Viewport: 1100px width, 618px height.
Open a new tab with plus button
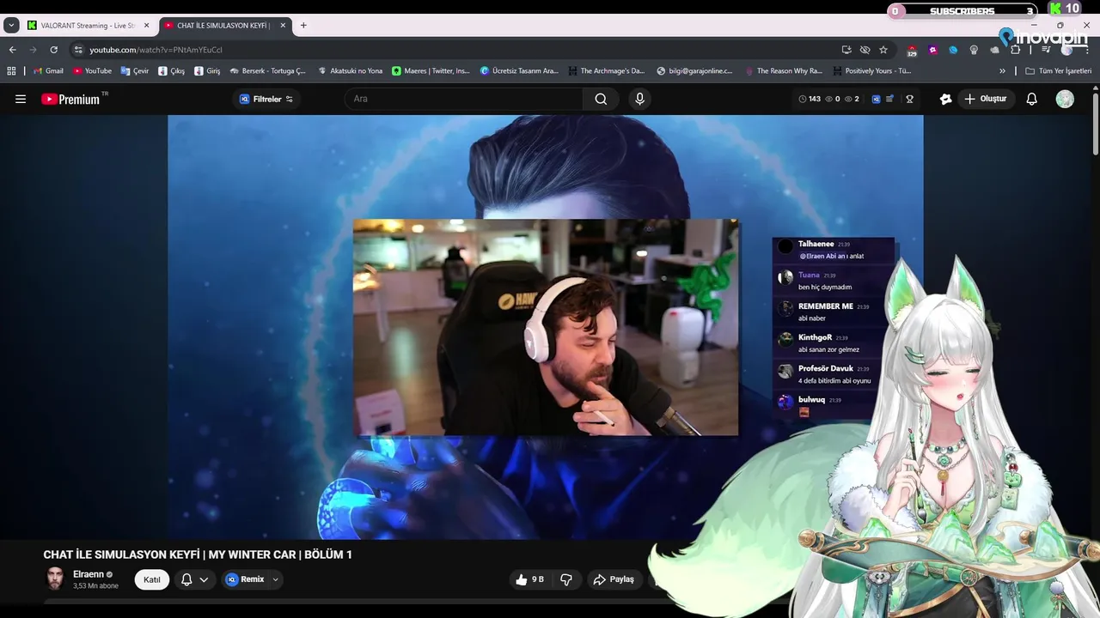303,26
